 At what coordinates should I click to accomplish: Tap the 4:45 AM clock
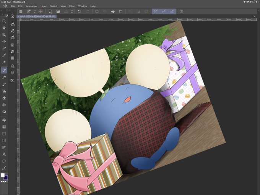pos(6,2)
